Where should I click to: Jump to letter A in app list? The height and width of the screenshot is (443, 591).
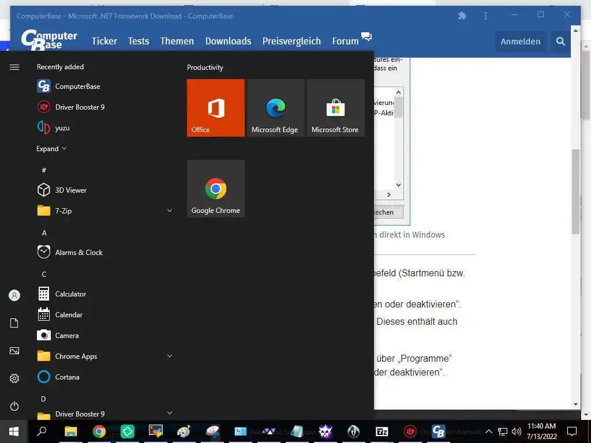(44, 233)
